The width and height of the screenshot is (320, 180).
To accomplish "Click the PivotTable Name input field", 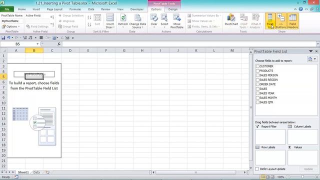I will pos(12,21).
